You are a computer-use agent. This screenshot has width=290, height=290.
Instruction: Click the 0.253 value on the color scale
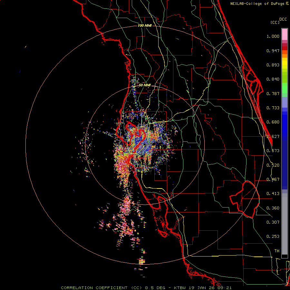click(273, 237)
